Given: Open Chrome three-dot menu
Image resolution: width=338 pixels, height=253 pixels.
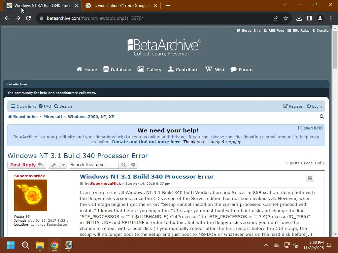Looking at the screenshot, I should click(x=331, y=18).
